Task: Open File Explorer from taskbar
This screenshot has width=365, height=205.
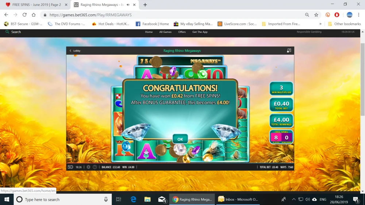Action: [x=147, y=200]
